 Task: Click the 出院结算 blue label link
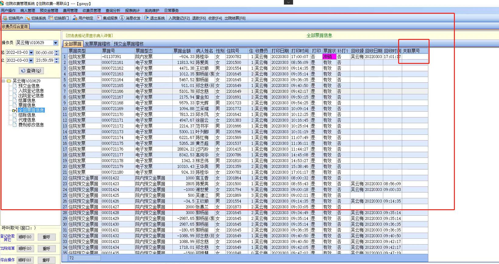pyautogui.click(x=8, y=248)
